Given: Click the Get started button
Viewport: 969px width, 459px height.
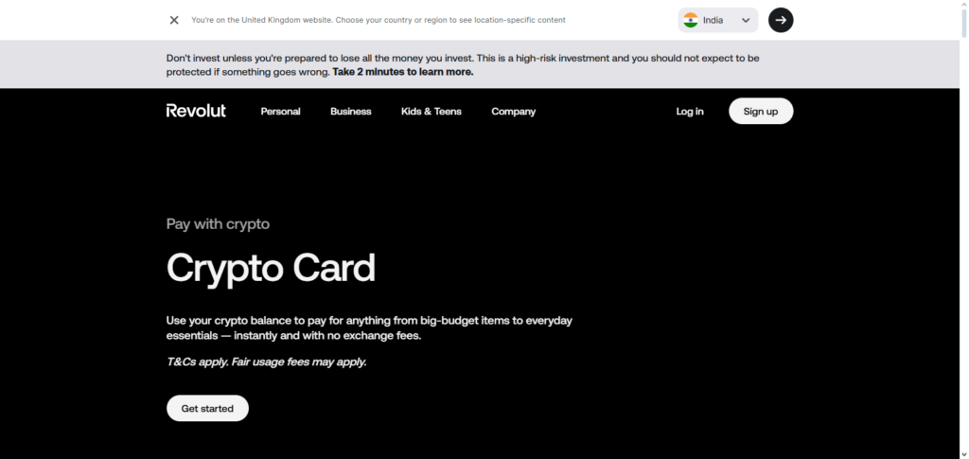Looking at the screenshot, I should click(x=207, y=408).
